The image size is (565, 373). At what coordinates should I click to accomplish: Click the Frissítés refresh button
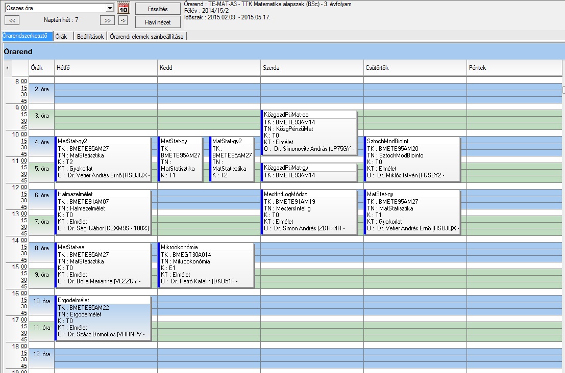tap(158, 9)
